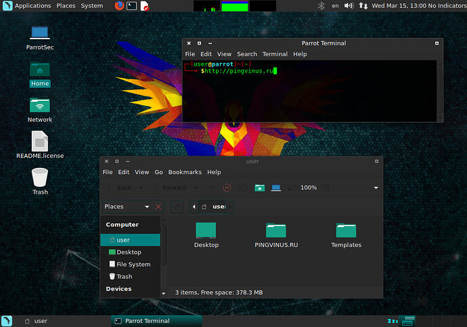Viewport: 467px width, 327px height.
Task: Click the zoom out icon left of 100%
Action: click(290, 188)
